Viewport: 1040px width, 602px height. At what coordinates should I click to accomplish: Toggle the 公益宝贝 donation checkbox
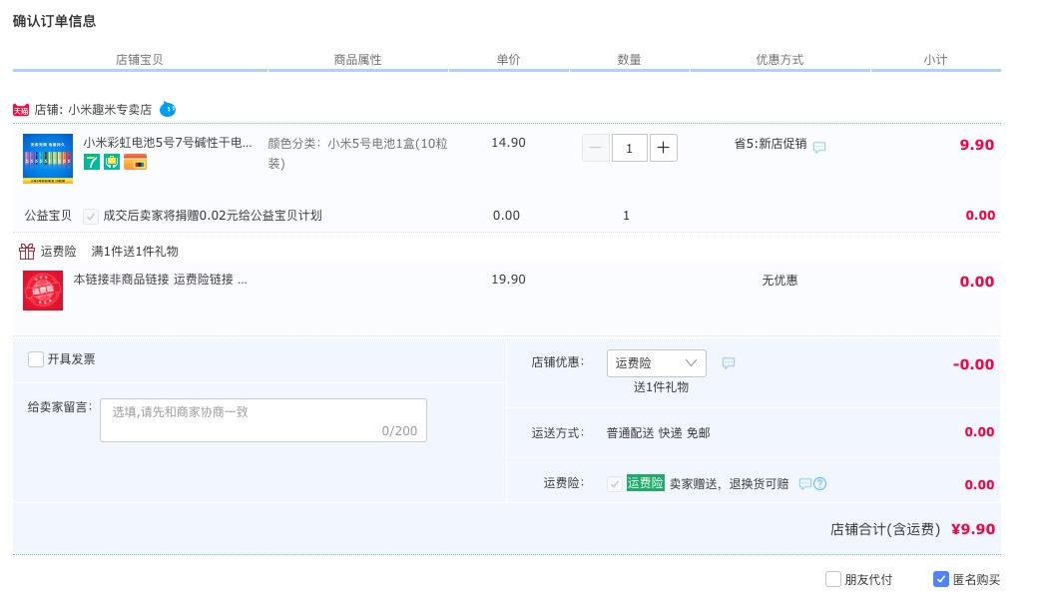click(x=91, y=216)
